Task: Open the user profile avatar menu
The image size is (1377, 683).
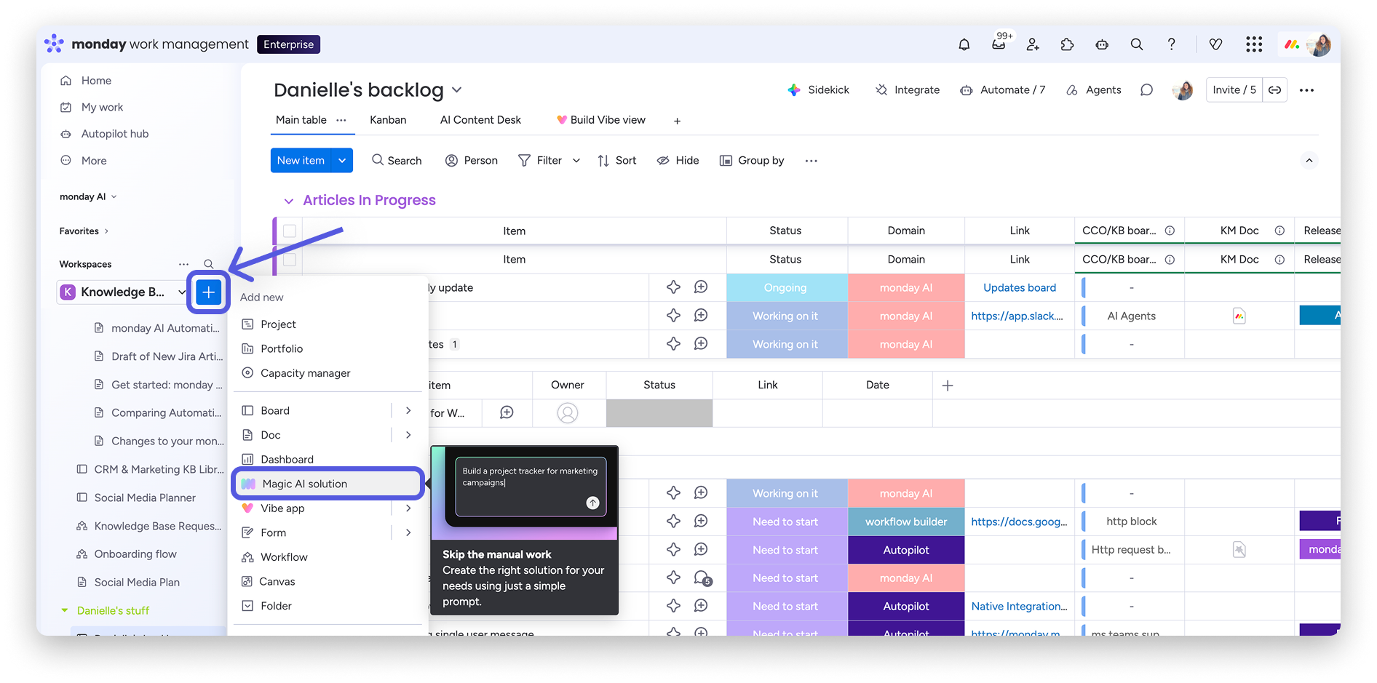Action: point(1320,44)
